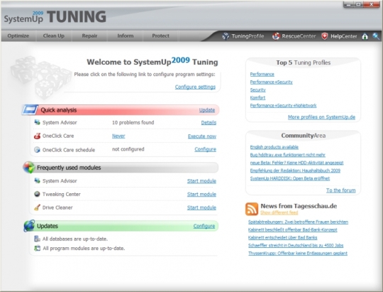
Task: Click 'All program modules are up-to-date.' text
Action: click(x=84, y=248)
